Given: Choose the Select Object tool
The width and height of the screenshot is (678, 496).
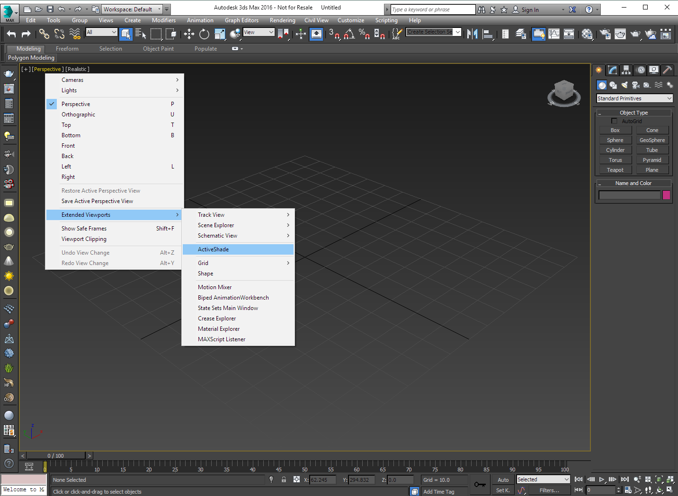Looking at the screenshot, I should [125, 34].
